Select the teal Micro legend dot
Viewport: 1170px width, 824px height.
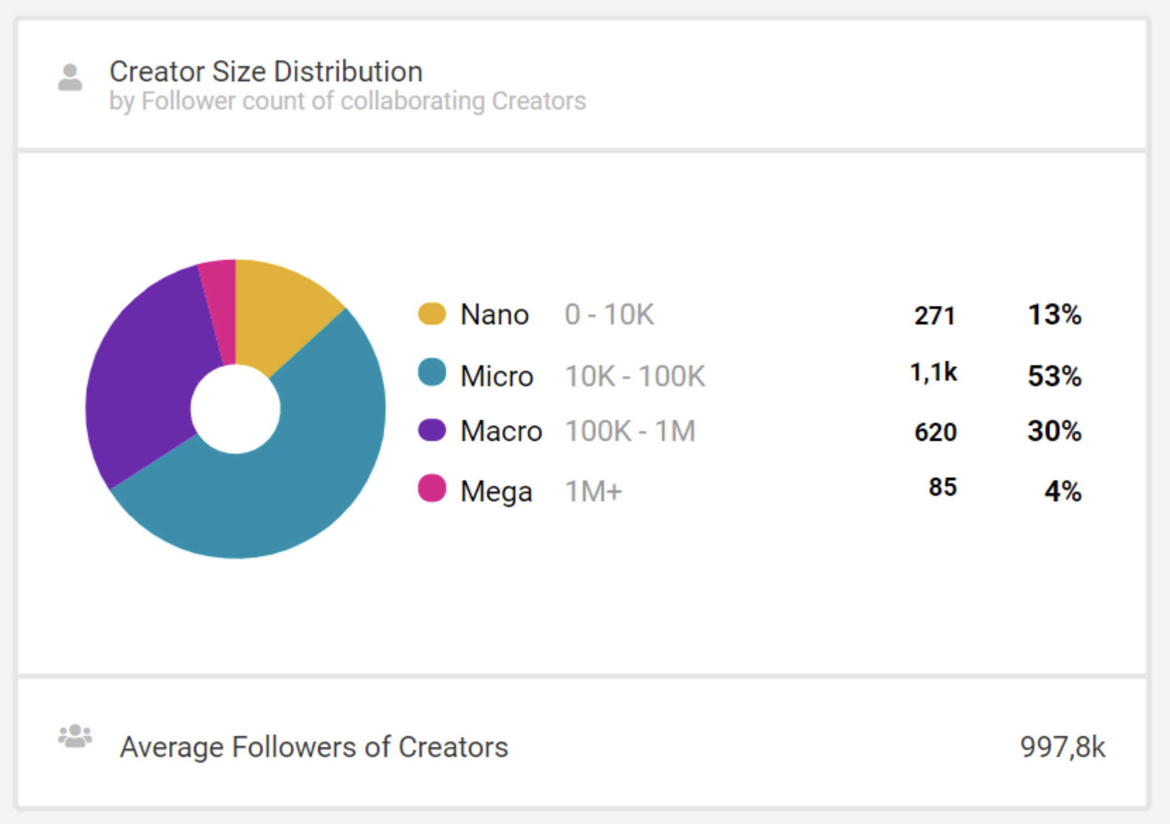[x=432, y=373]
